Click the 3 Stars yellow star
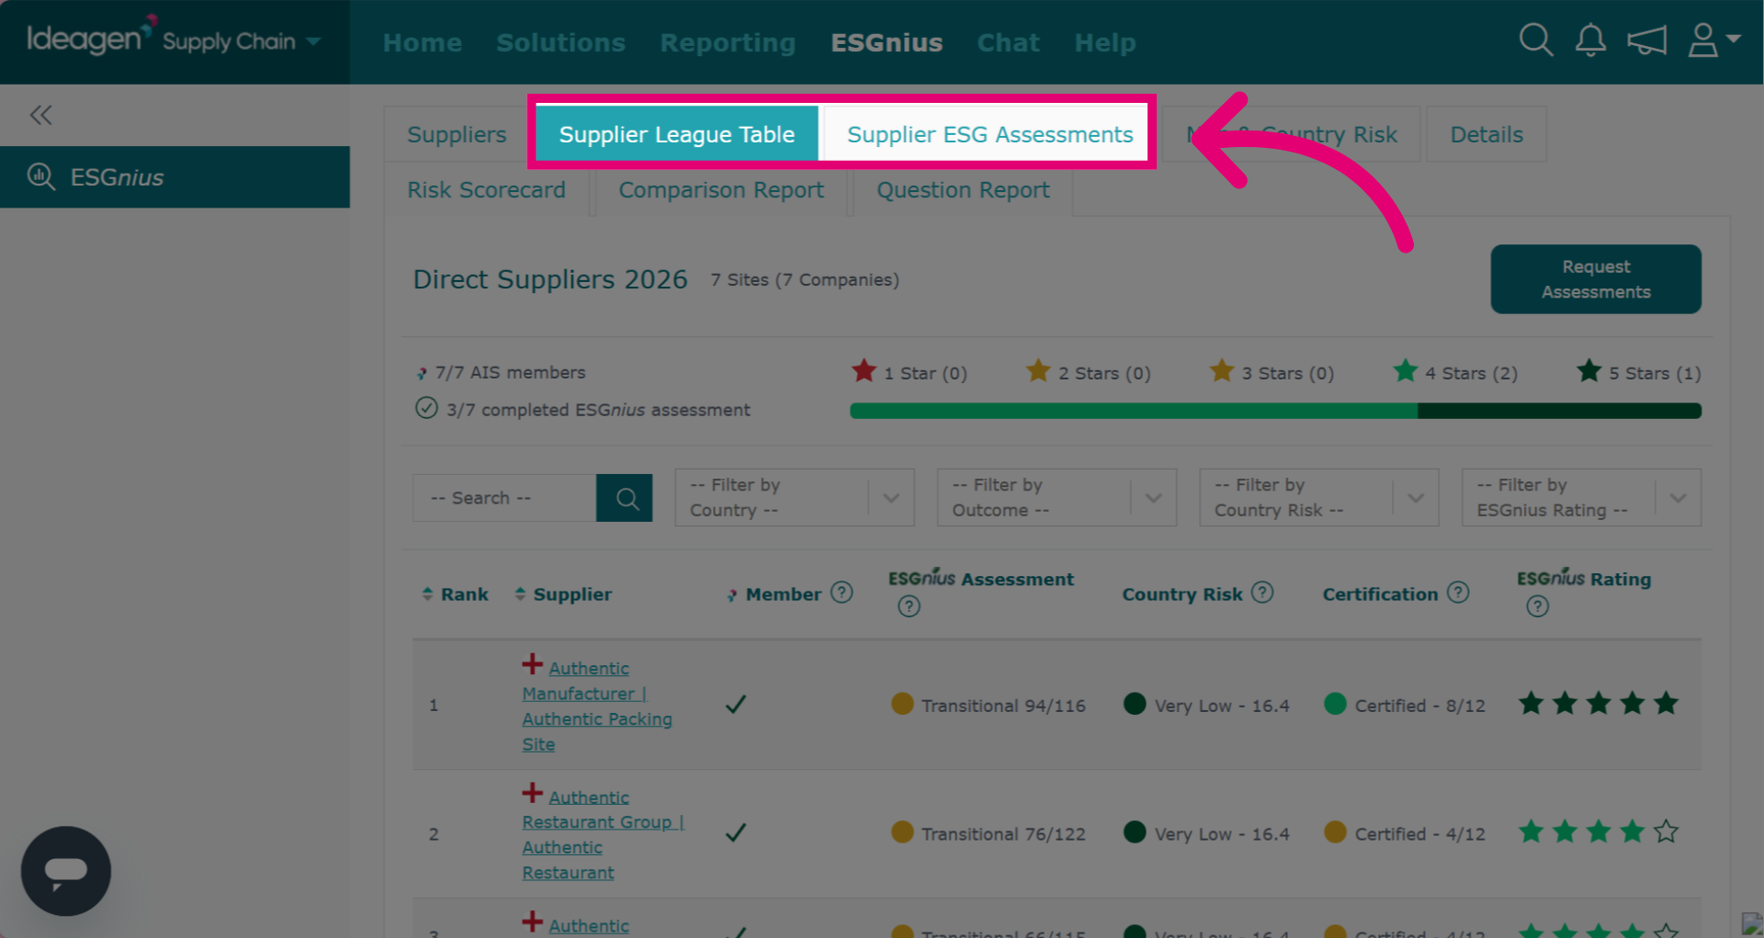Image resolution: width=1764 pixels, height=938 pixels. tap(1222, 370)
